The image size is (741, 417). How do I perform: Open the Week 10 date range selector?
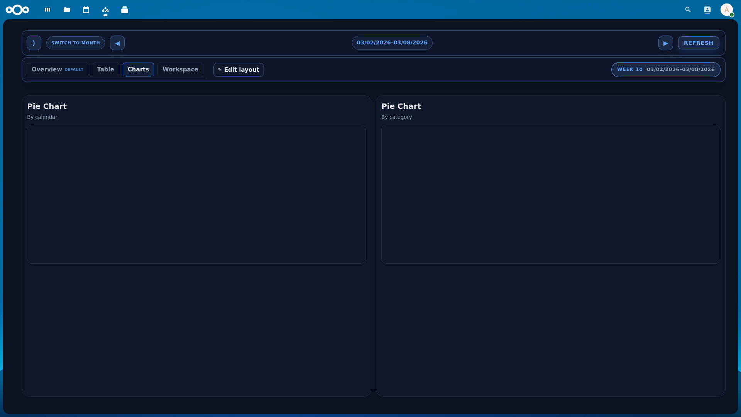pos(665,69)
